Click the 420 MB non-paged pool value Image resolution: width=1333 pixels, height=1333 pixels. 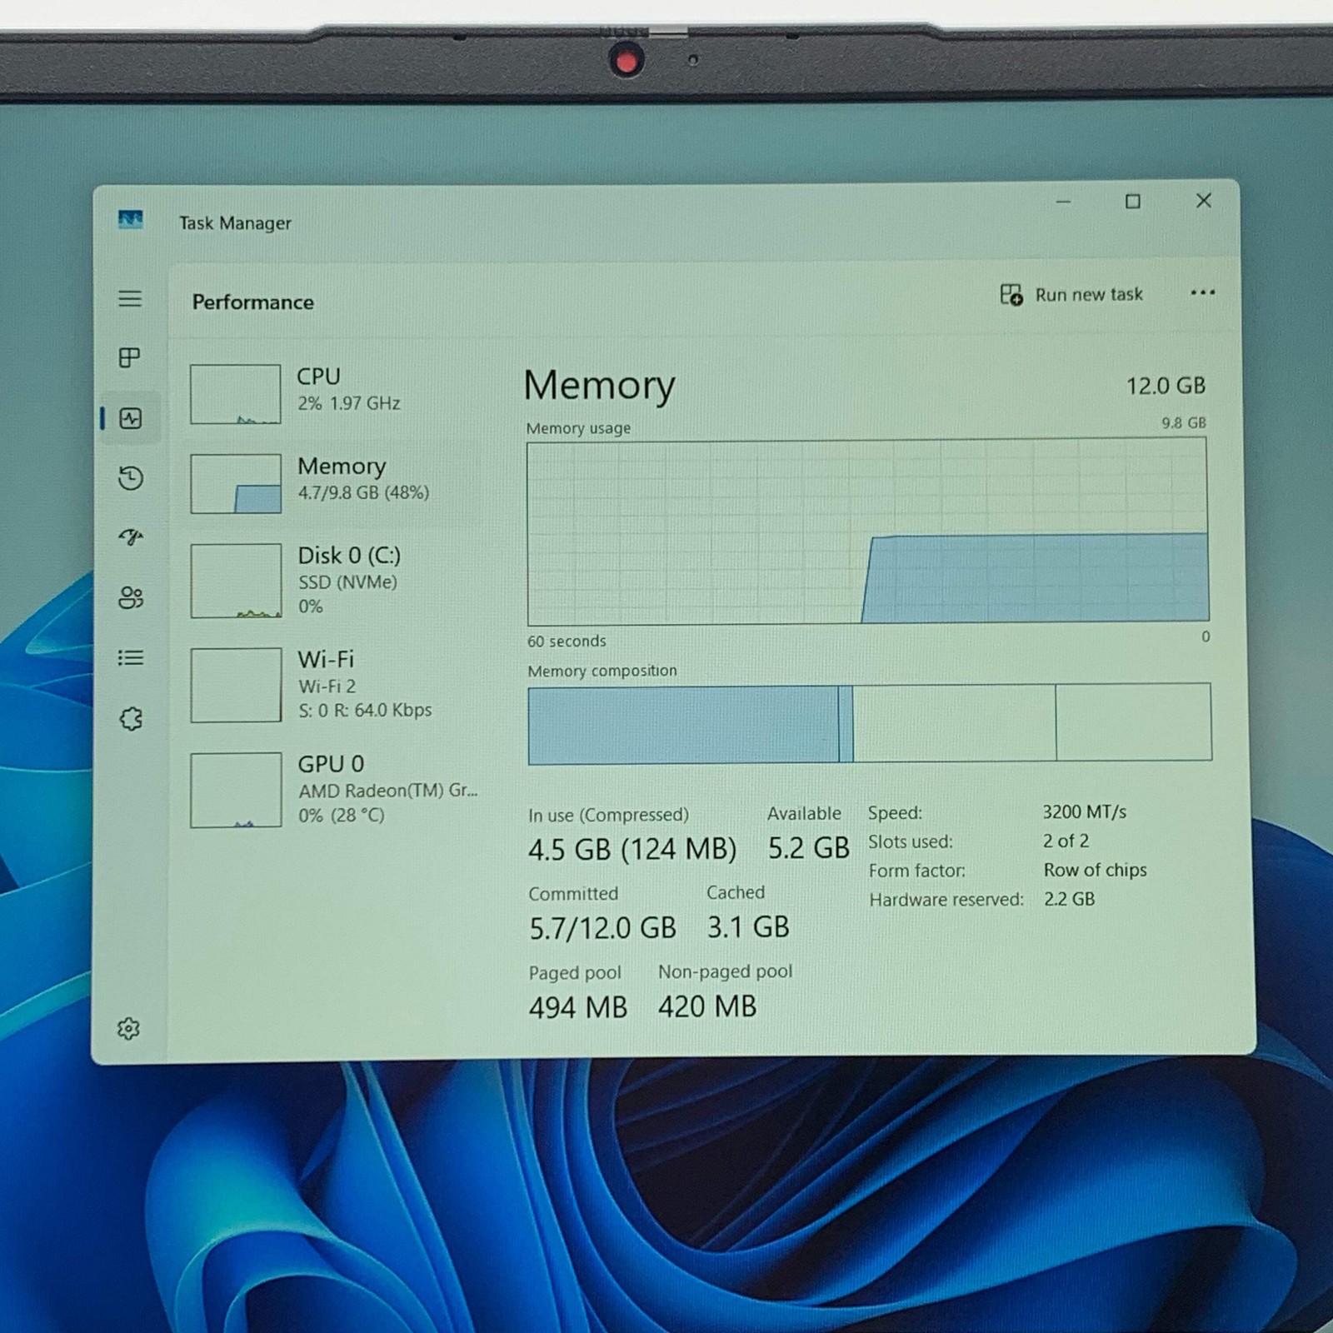pyautogui.click(x=706, y=1006)
